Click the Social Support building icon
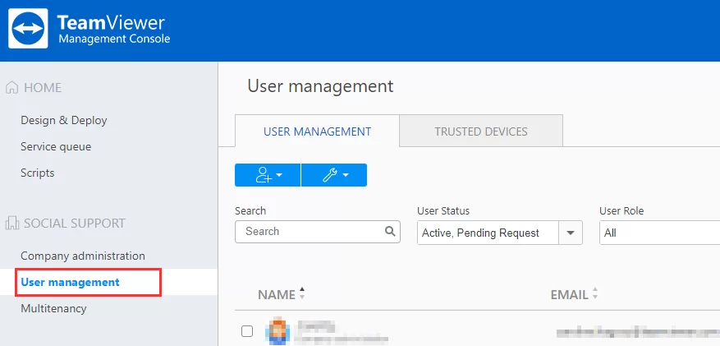This screenshot has width=720, height=346. (12, 224)
